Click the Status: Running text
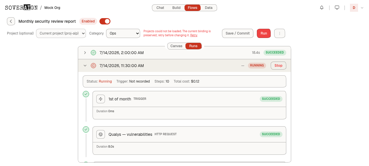Viewport: 369px width, 166px height. click(99, 81)
